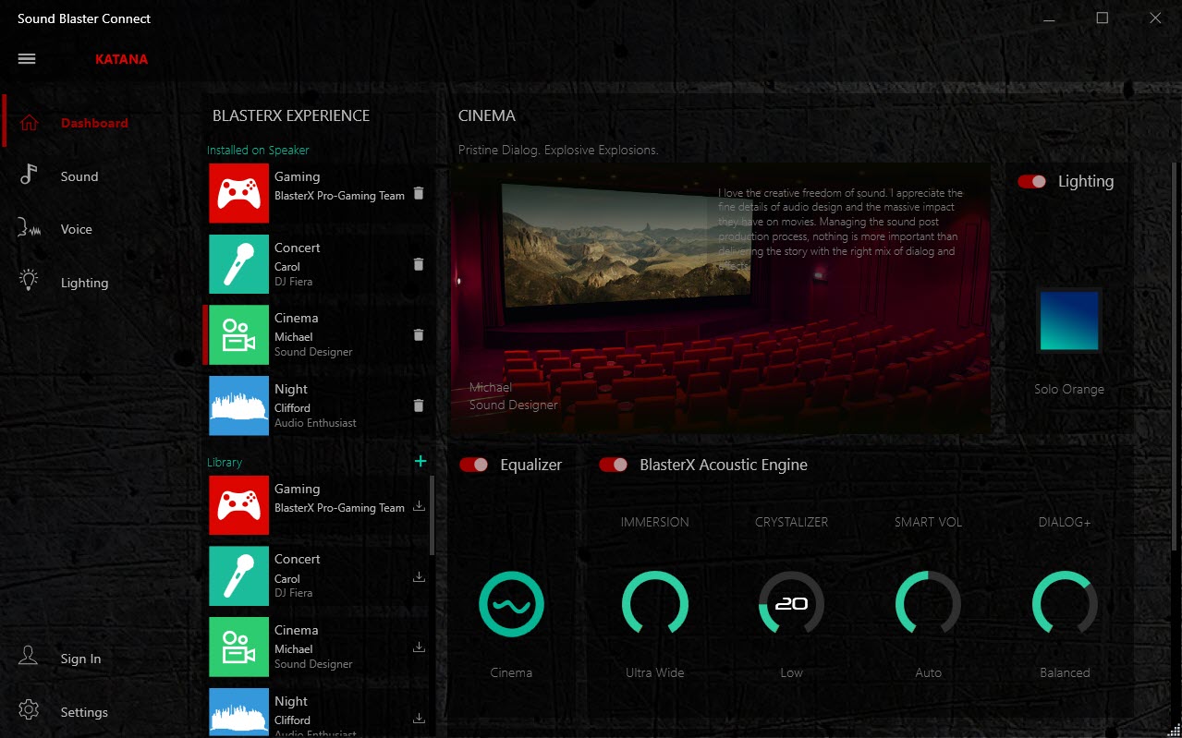Download Concert profile from Library

tap(419, 576)
